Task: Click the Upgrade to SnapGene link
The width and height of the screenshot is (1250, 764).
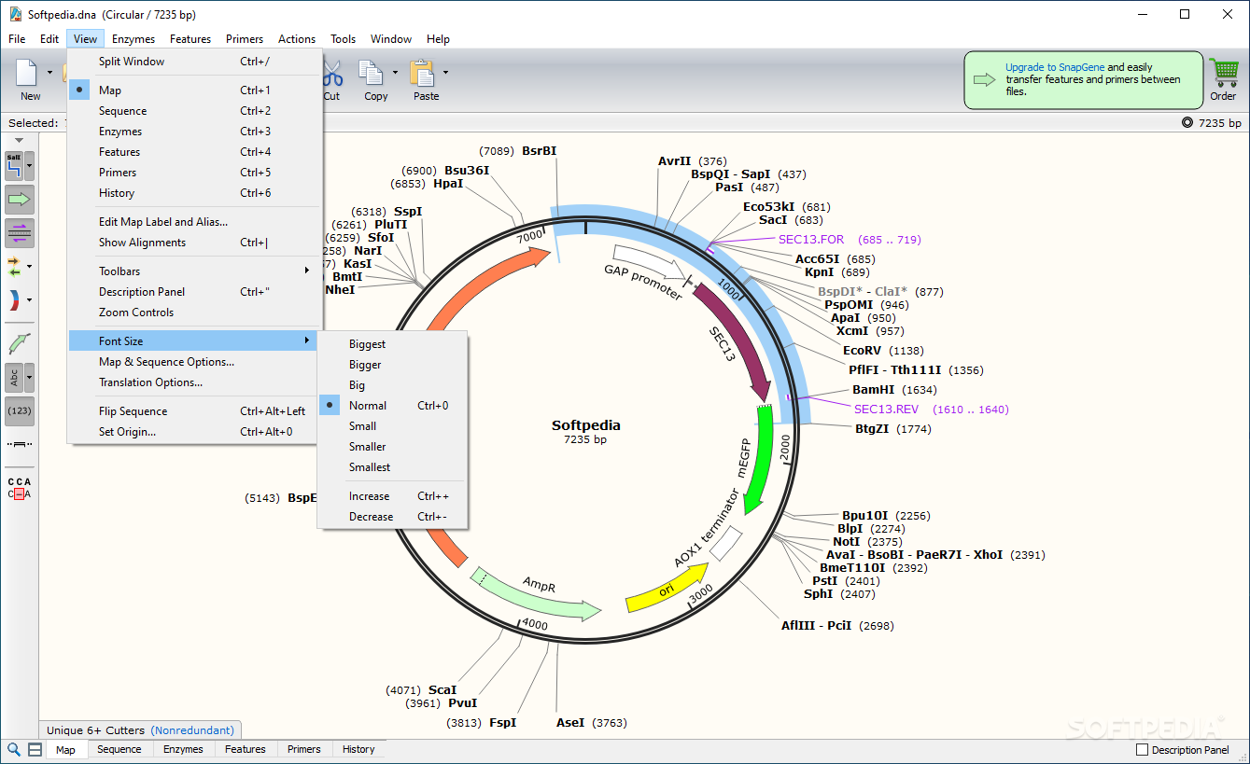Action: (1055, 67)
